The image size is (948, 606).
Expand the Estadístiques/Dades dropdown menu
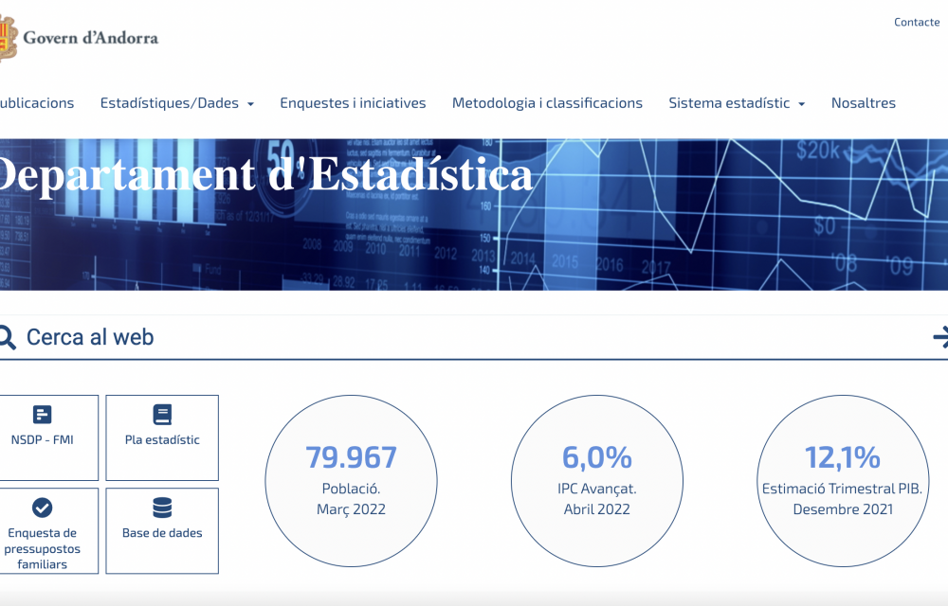(176, 103)
